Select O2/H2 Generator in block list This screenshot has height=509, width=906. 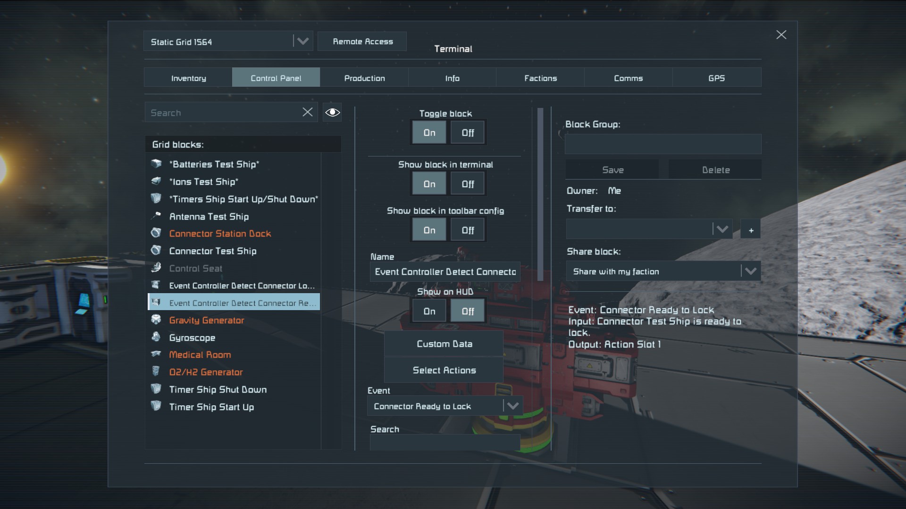click(x=234, y=372)
